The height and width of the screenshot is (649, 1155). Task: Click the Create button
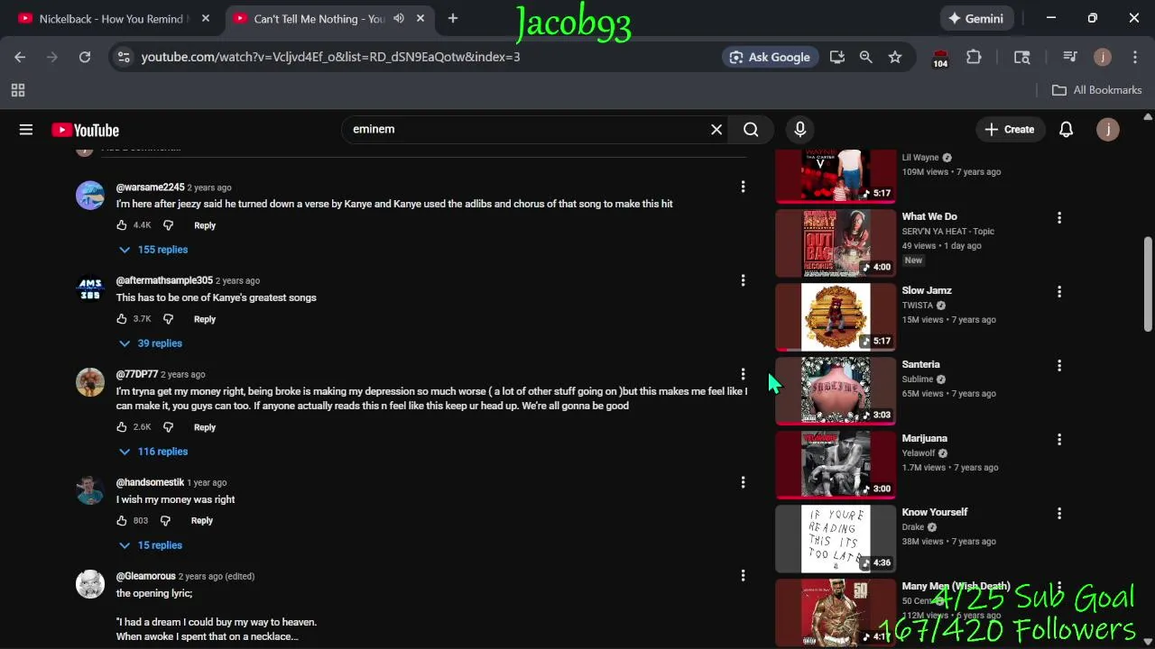1010,130
